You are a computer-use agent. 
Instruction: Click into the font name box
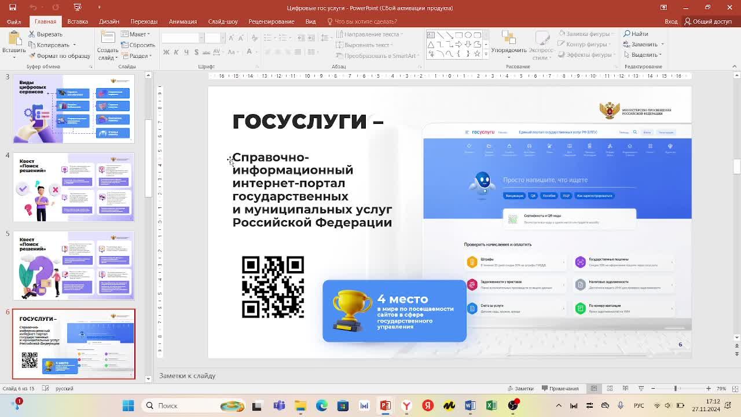pyautogui.click(x=180, y=38)
